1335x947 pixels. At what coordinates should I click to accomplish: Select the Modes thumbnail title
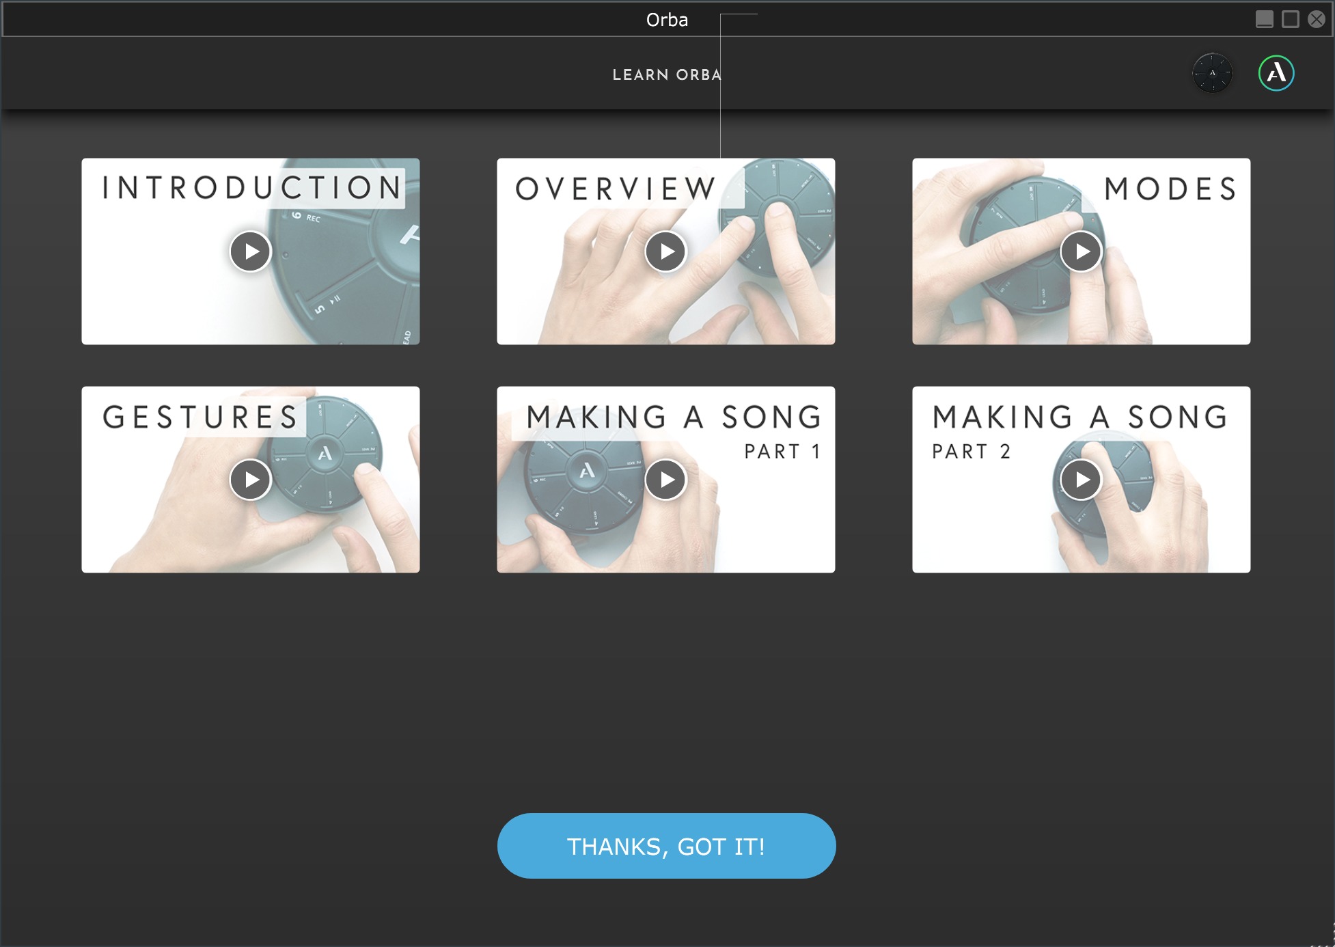pos(1171,189)
